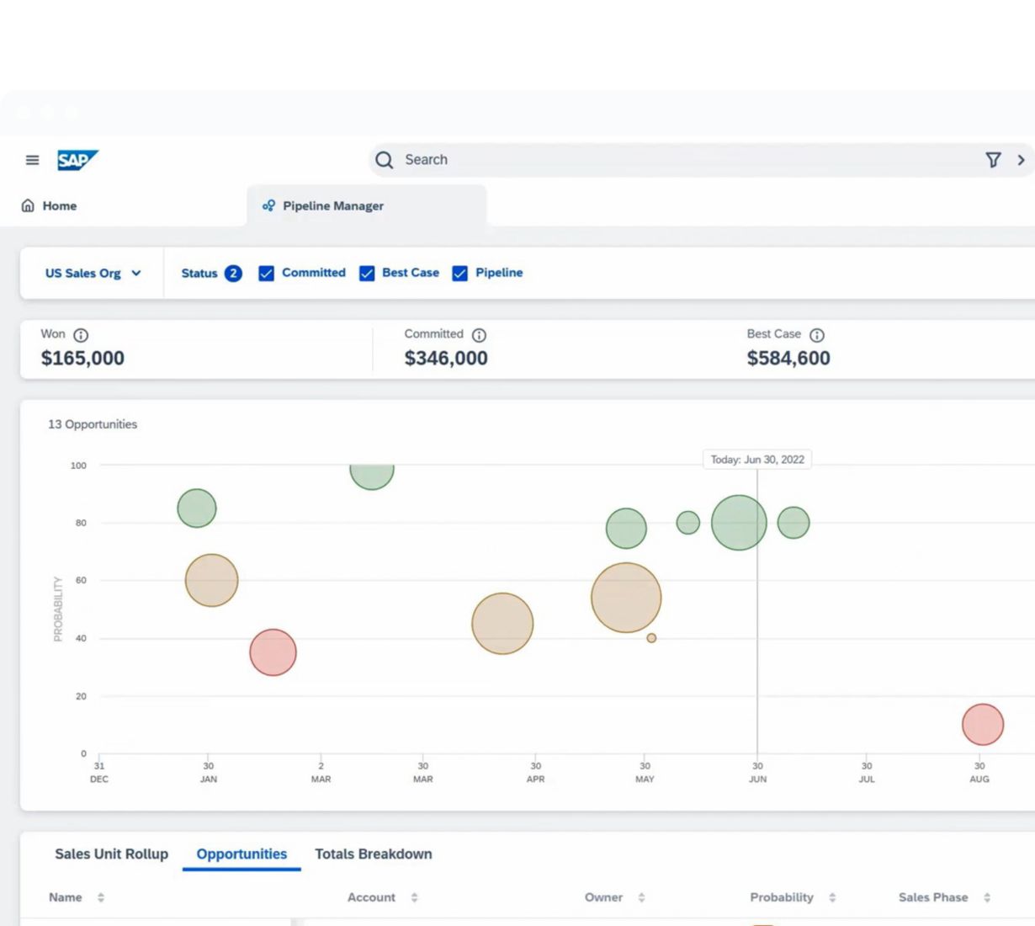Expand search bar with right chevron
Screen dimensions: 1035x926
(x=1021, y=160)
